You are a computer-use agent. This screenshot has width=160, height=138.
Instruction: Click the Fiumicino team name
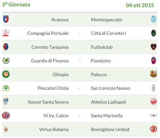point(101,61)
